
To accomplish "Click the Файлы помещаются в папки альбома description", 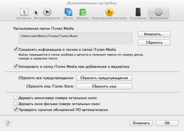I will click(81, 56).
